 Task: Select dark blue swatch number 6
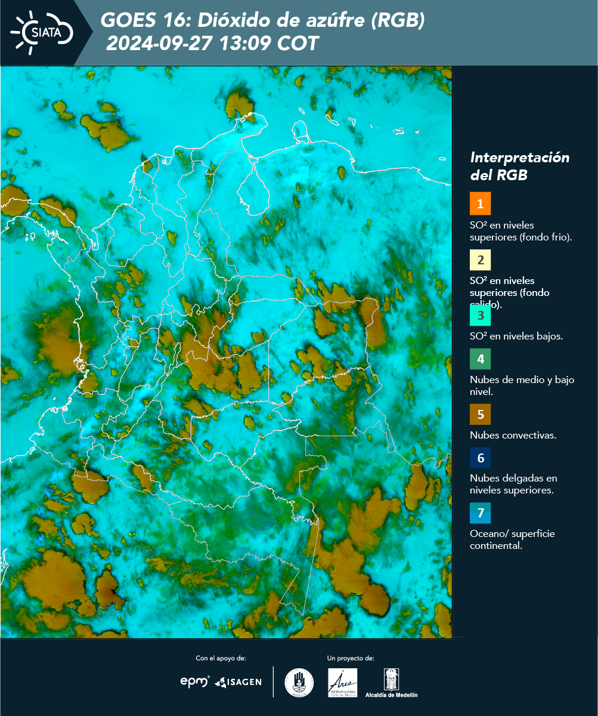(480, 458)
